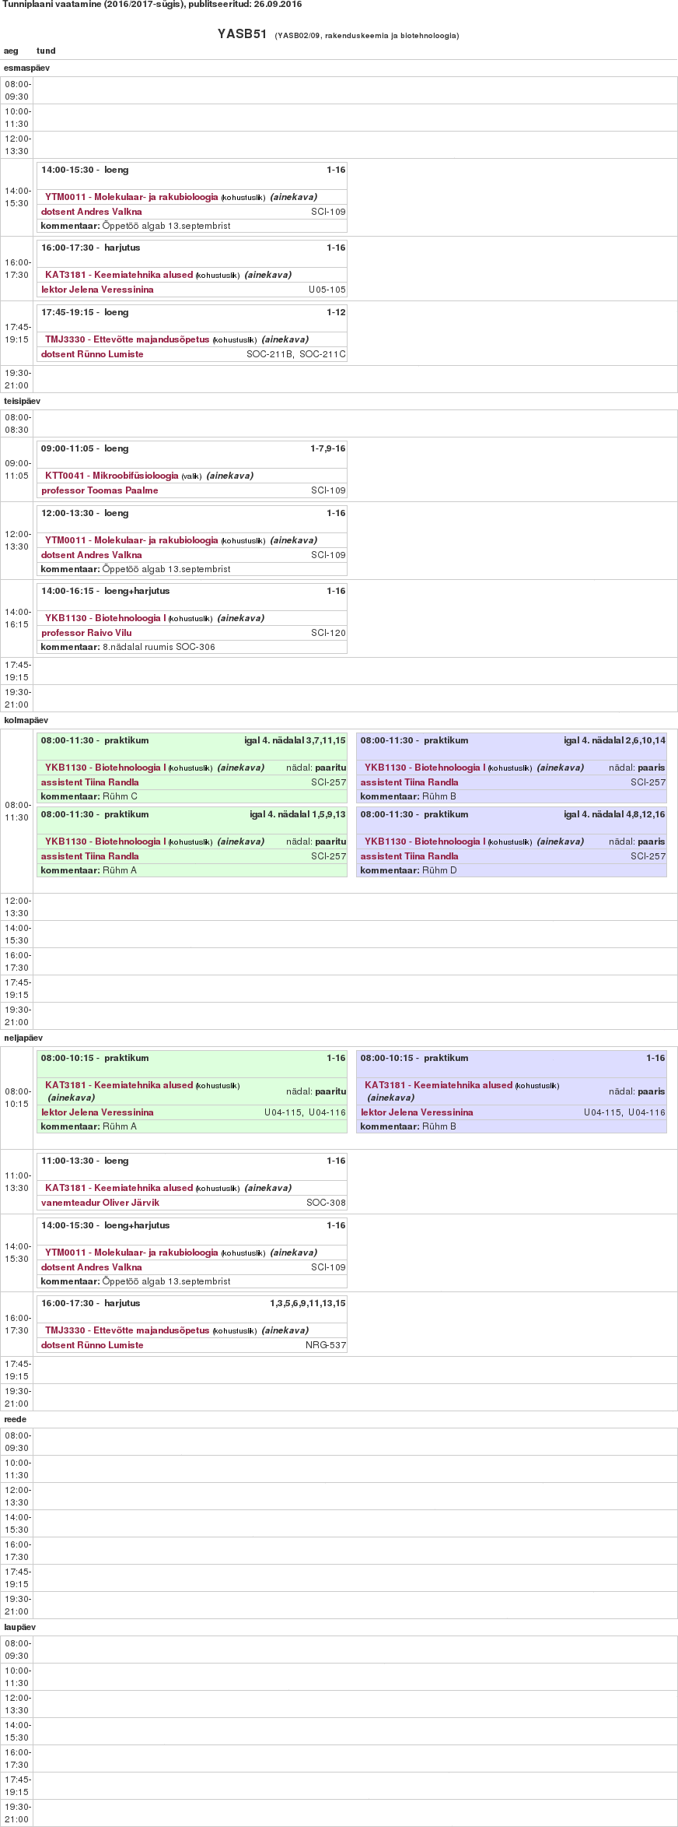Open the ainekava link for Mikroobifüsioloogia
This screenshot has height=1827, width=678.
tap(230, 476)
